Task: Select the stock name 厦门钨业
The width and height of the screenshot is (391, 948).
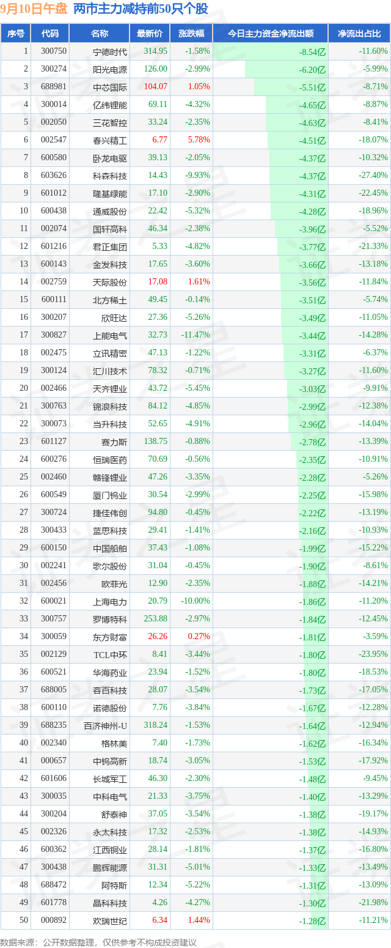Action: click(110, 495)
